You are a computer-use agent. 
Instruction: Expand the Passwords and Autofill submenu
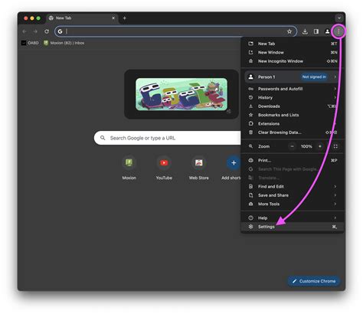pos(293,89)
